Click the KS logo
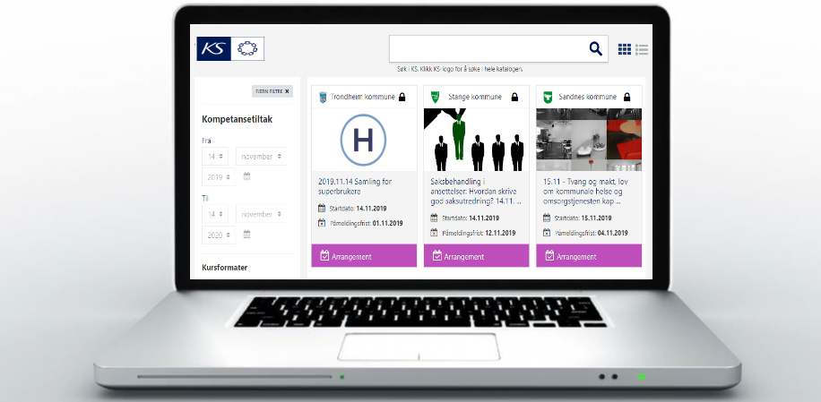The width and height of the screenshot is (821, 402). point(213,48)
